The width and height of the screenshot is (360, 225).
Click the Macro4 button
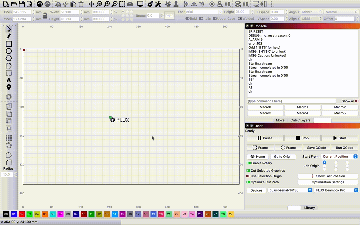click(x=302, y=113)
